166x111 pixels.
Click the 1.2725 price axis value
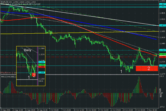163,62
